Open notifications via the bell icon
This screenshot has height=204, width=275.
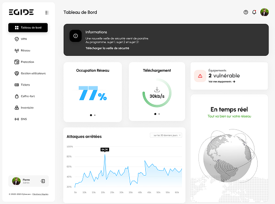254,12
